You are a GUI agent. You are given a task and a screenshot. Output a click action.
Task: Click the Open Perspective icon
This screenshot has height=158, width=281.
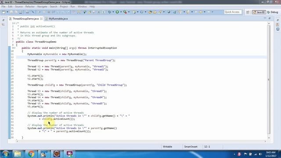point(248,12)
